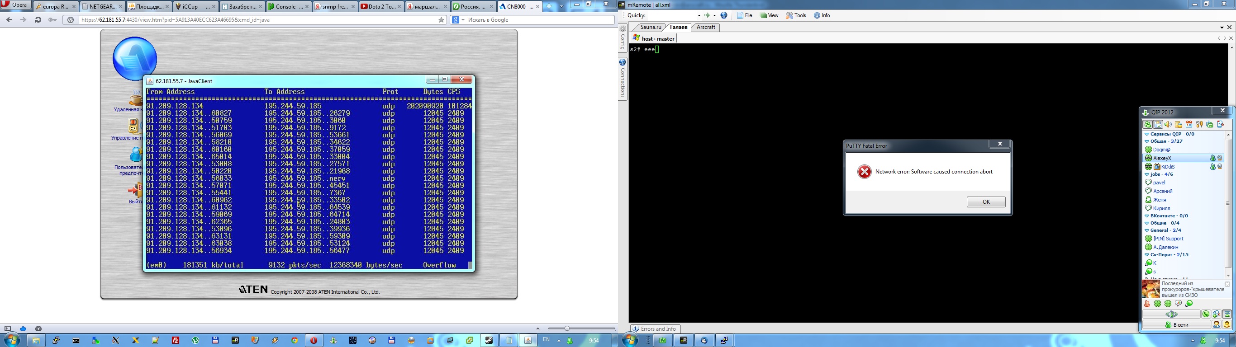Click the ATEN logo at page bottom

(253, 289)
